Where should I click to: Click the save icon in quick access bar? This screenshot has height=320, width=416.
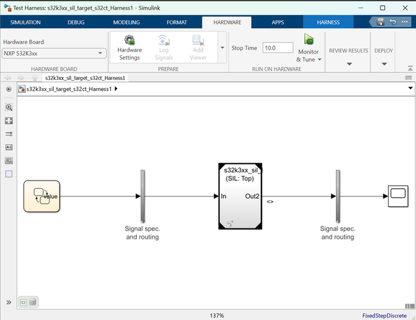pyautogui.click(x=380, y=22)
